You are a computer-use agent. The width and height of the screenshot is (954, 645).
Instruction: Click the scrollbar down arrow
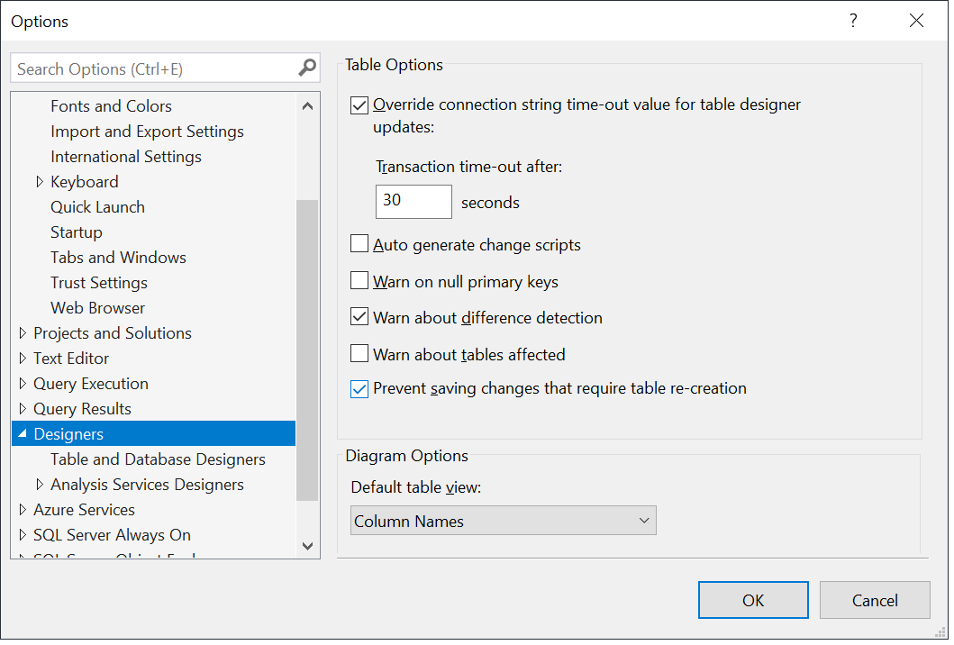coord(308,546)
